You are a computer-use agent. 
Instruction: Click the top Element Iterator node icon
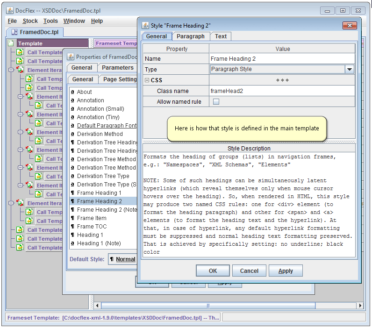click(20, 70)
